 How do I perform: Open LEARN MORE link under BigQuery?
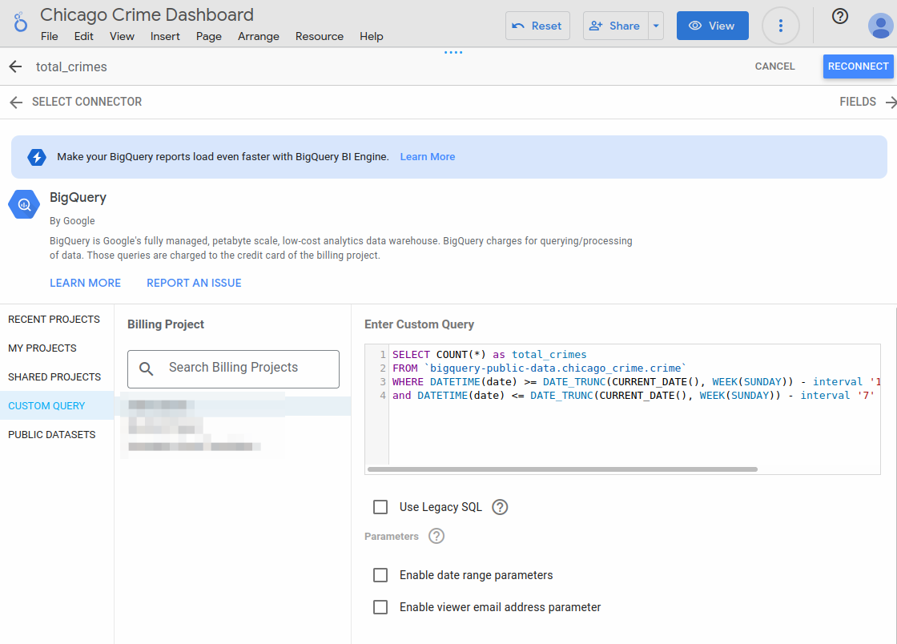85,283
